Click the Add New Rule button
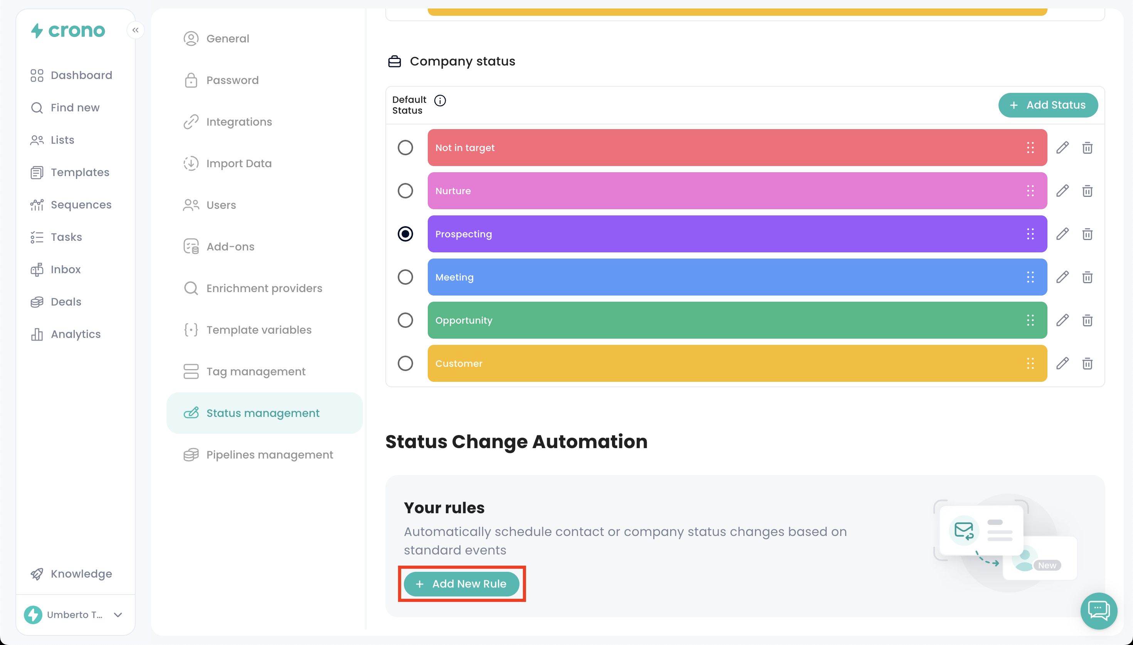This screenshot has height=645, width=1133. tap(461, 583)
